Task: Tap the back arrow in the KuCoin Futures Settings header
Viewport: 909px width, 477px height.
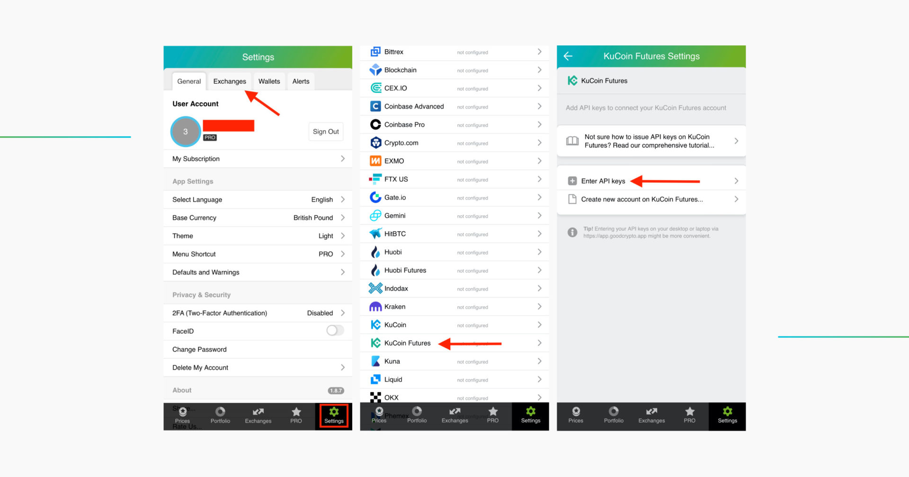Action: tap(568, 56)
